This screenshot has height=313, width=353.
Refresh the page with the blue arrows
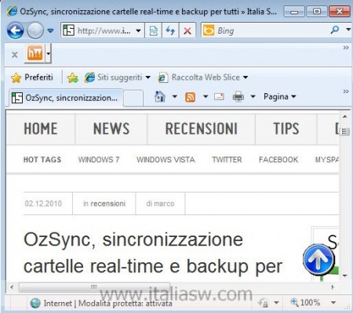point(170,31)
